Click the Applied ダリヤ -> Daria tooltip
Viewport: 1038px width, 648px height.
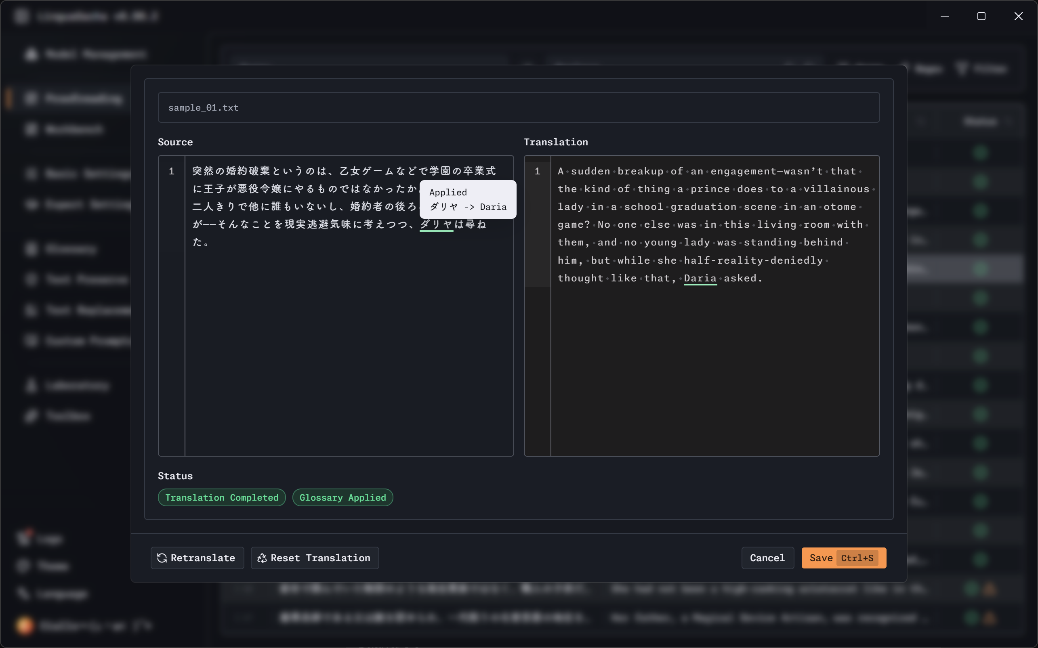[468, 199]
